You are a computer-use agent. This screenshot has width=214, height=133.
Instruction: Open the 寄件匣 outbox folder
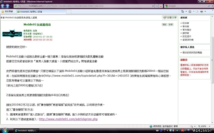186,27
